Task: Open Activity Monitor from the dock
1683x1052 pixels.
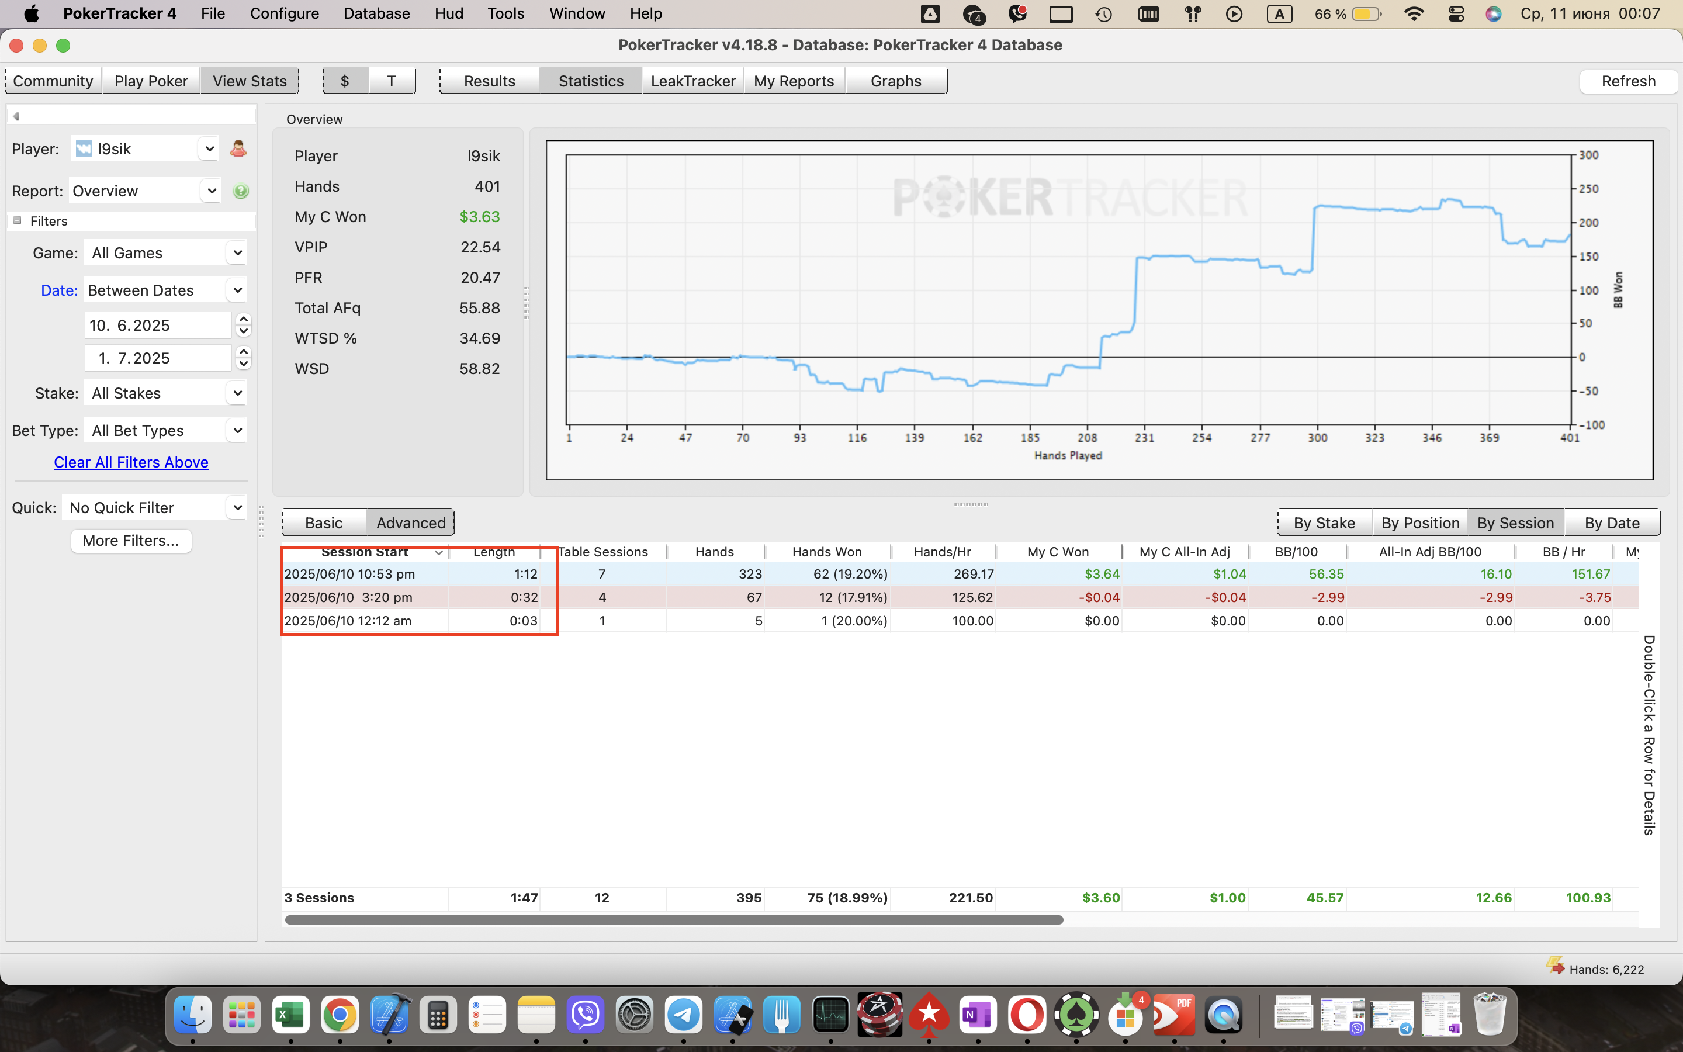Action: [x=830, y=1015]
